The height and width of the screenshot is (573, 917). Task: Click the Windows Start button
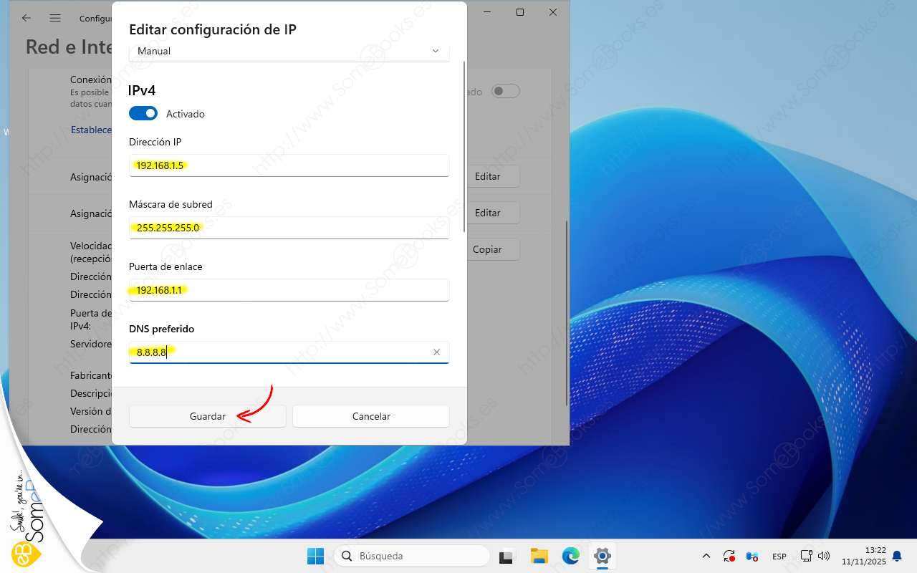pyautogui.click(x=315, y=556)
